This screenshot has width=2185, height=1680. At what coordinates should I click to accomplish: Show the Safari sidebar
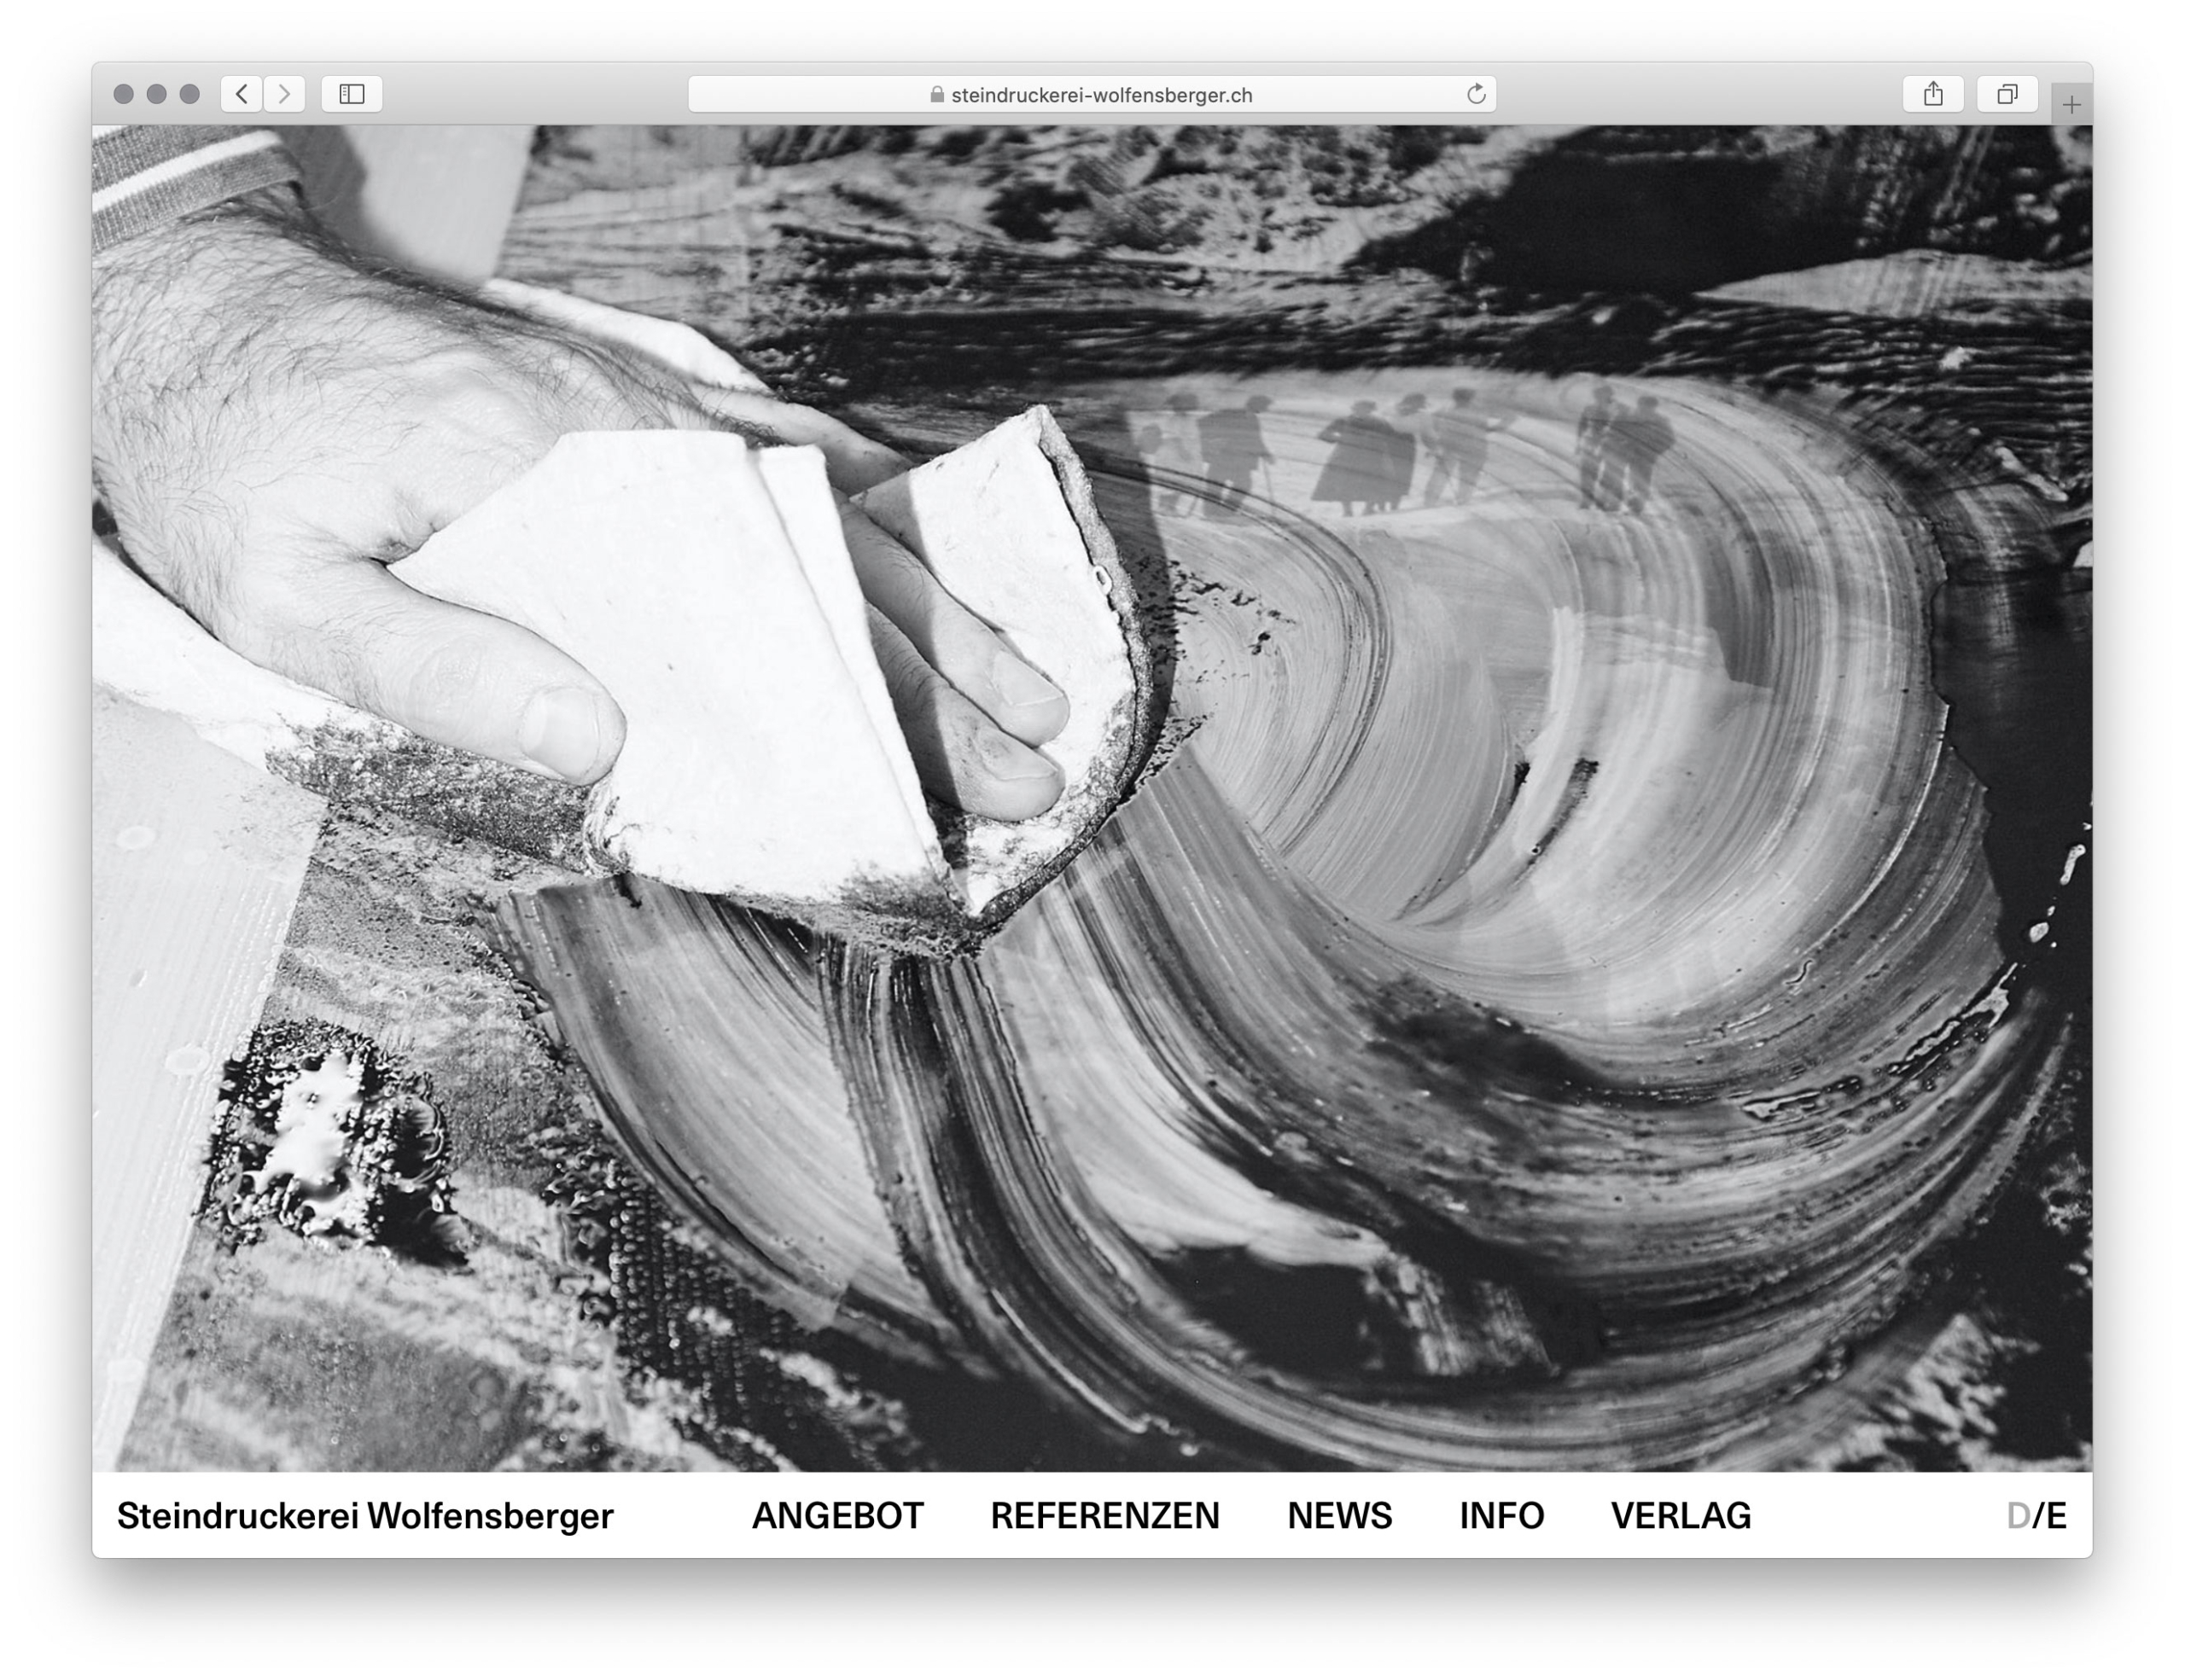tap(351, 94)
